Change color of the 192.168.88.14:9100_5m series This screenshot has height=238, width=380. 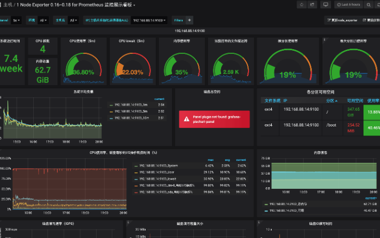pos(111,112)
